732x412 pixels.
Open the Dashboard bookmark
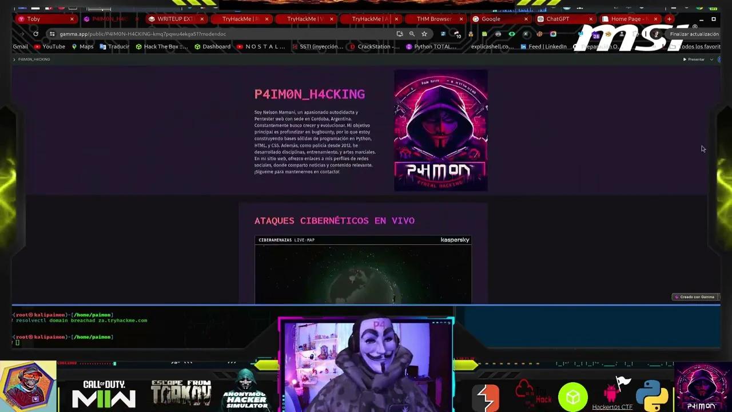pyautogui.click(x=212, y=47)
